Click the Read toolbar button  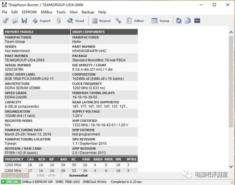[x=76, y=21]
